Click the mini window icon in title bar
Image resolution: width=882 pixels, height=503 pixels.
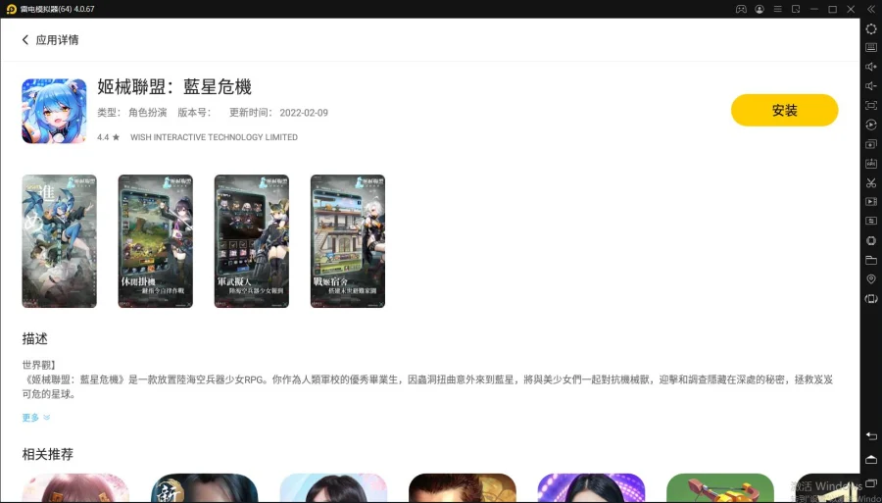point(796,9)
